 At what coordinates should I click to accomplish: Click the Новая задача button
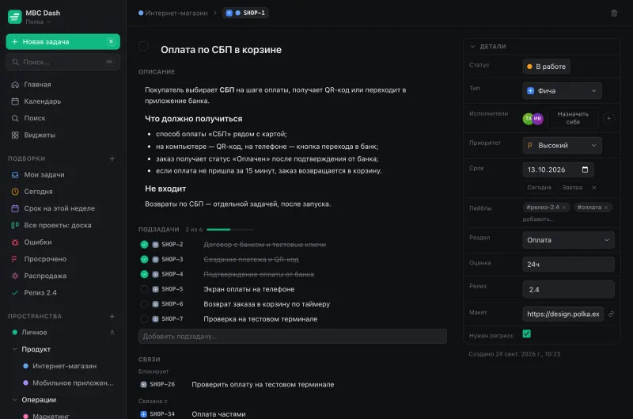click(63, 42)
